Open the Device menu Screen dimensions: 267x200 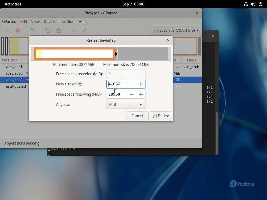(49, 22)
